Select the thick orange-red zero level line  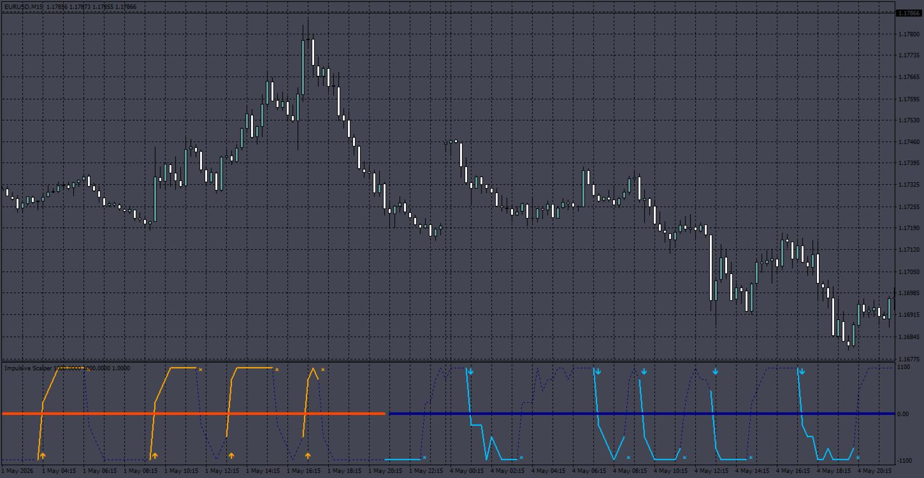194,414
